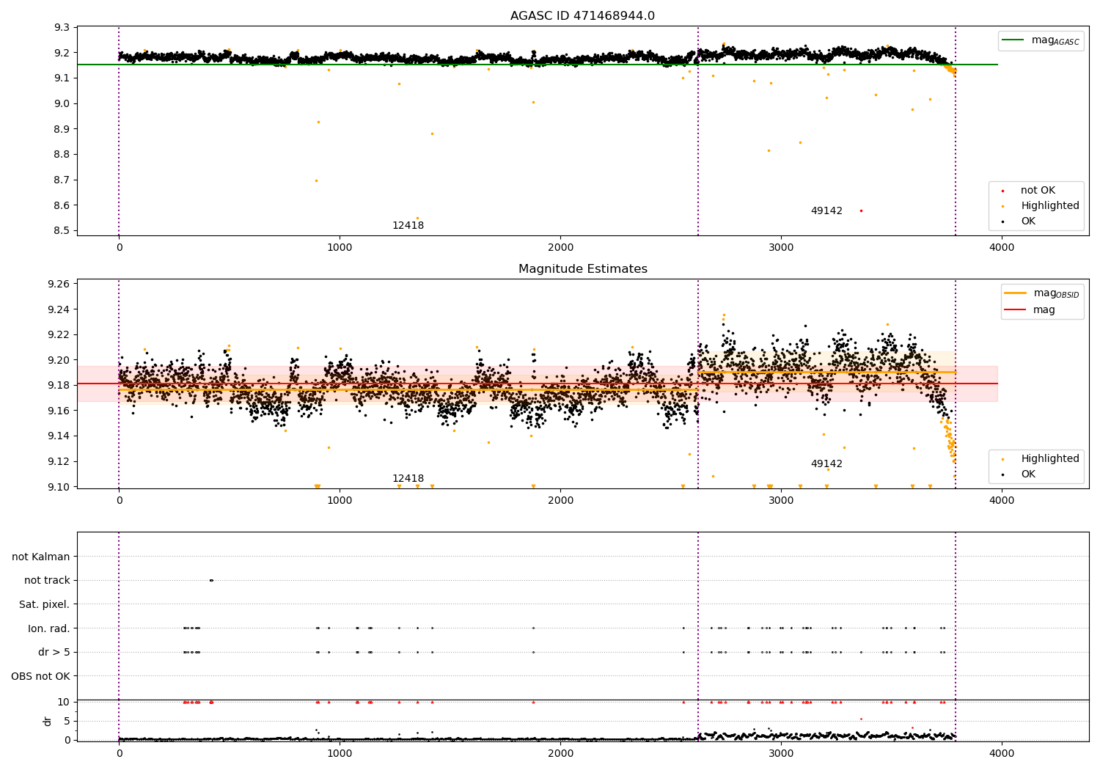Click the '12418' annotation in Magnitude Estimates plot
Viewport: 1100px width, 770px height.
tap(408, 479)
